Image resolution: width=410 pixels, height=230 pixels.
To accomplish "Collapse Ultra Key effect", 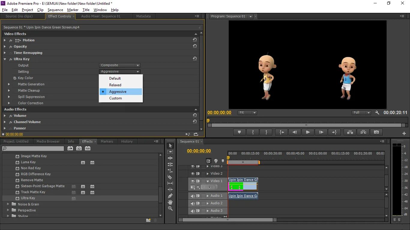I will tap(5, 59).
